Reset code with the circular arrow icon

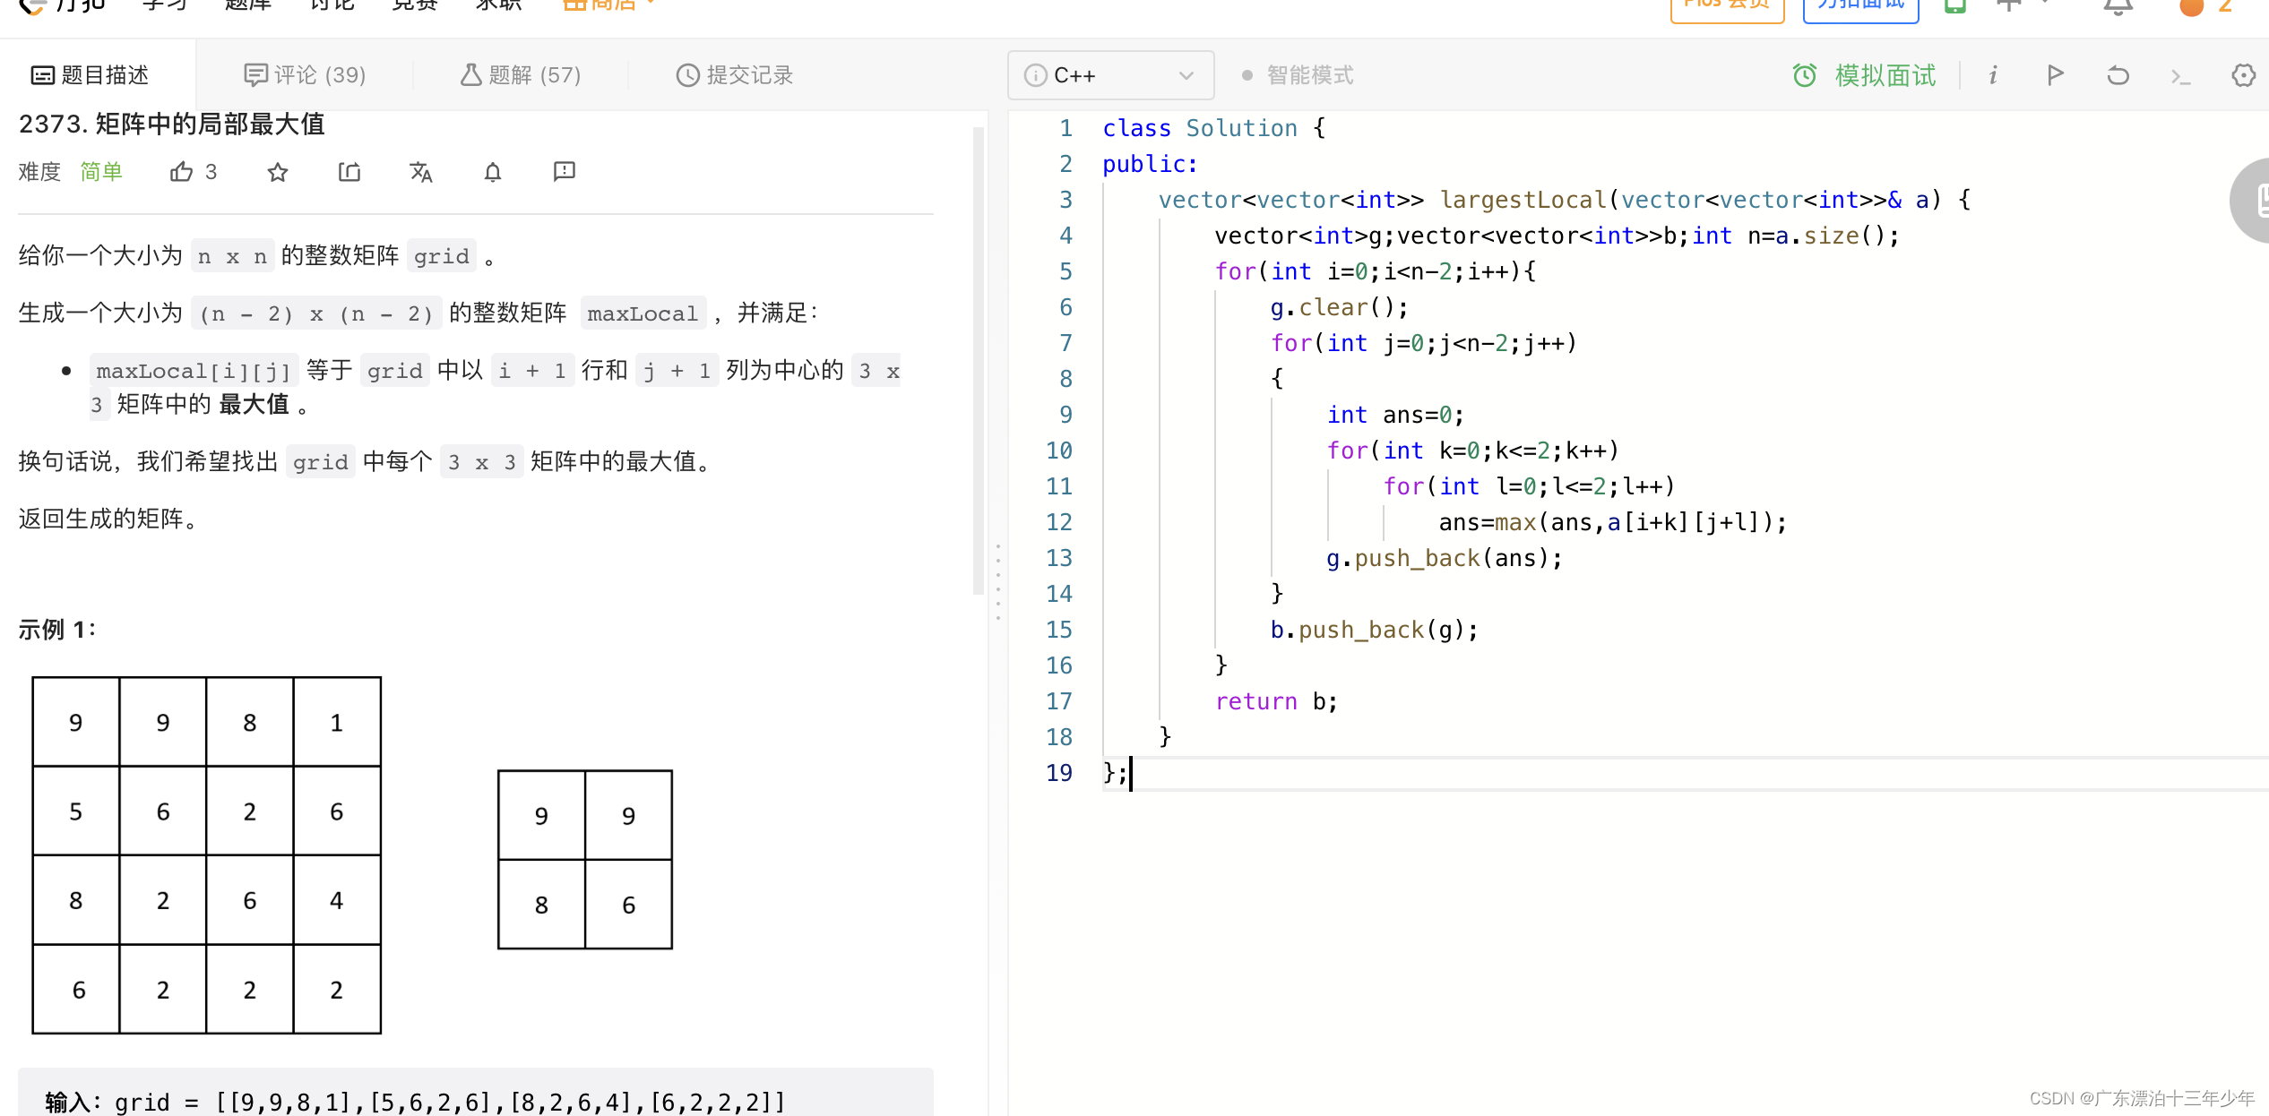pos(2118,75)
